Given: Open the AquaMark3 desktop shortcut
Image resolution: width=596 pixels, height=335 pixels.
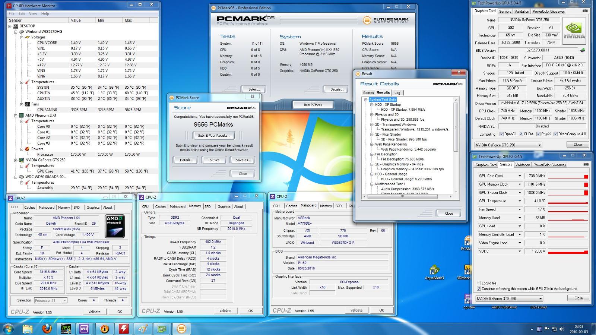Looking at the screenshot, I should click(x=434, y=272).
